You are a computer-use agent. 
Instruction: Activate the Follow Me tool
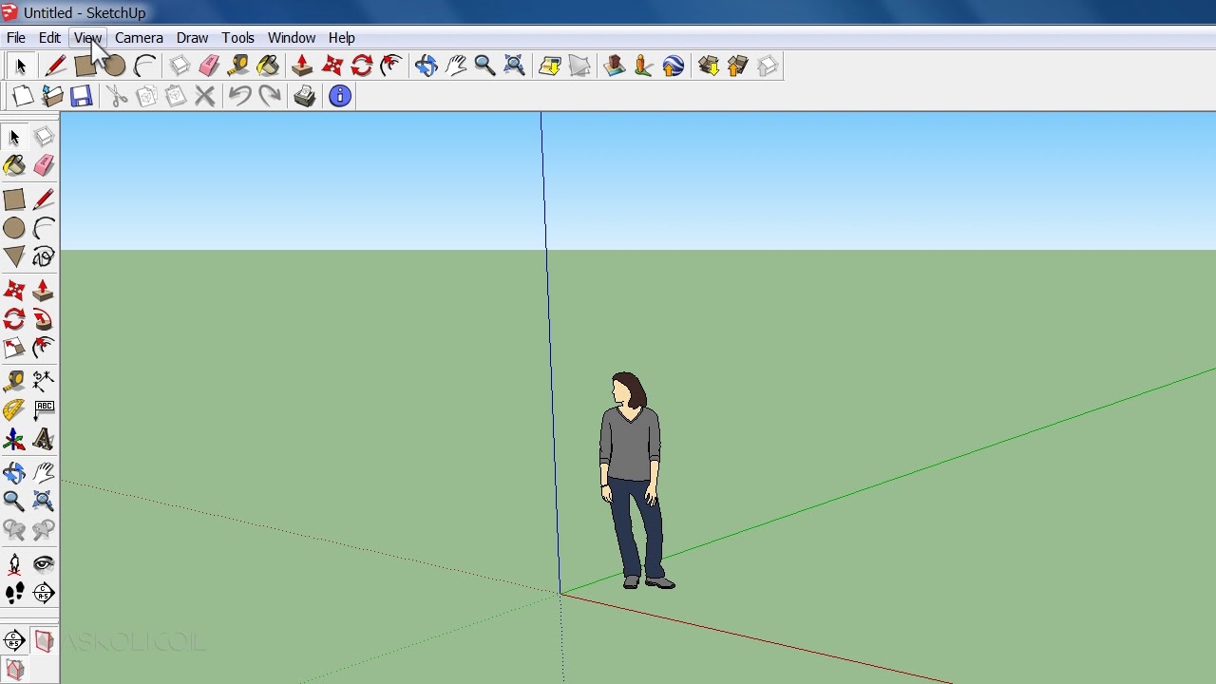pos(44,319)
